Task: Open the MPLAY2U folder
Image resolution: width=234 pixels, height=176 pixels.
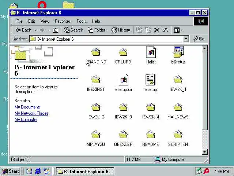Action: (x=96, y=135)
